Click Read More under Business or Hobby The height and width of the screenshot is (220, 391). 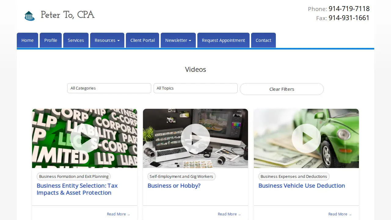pos(229,214)
